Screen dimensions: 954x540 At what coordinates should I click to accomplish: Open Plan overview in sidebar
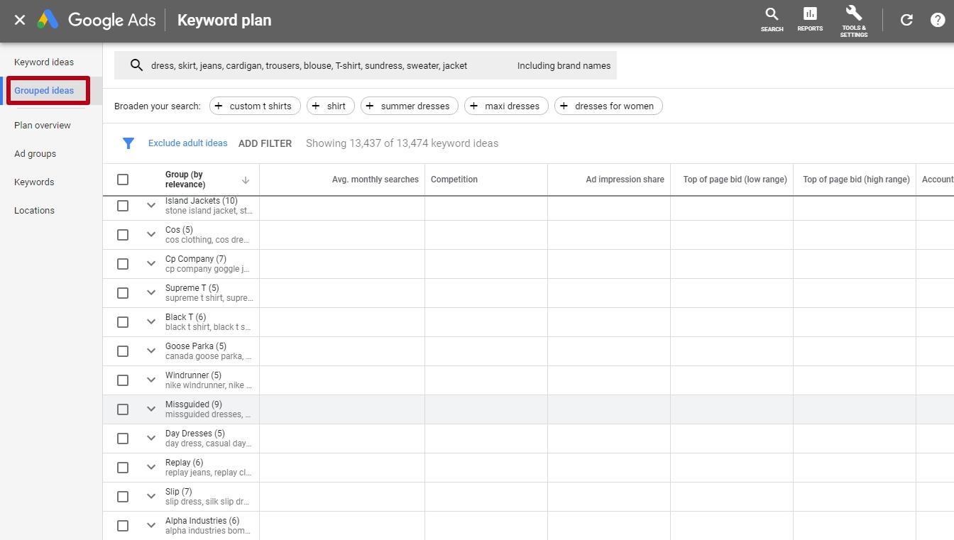[x=43, y=126]
